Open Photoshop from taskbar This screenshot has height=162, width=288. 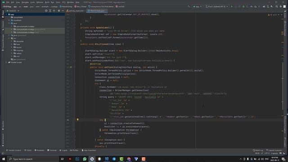pyautogui.click(x=77, y=159)
